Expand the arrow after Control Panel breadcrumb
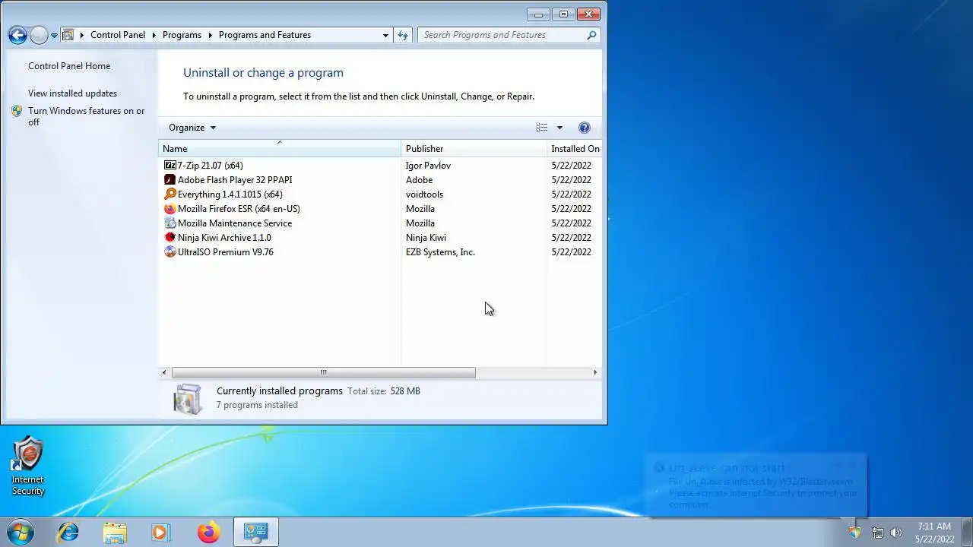973x547 pixels. click(x=154, y=35)
